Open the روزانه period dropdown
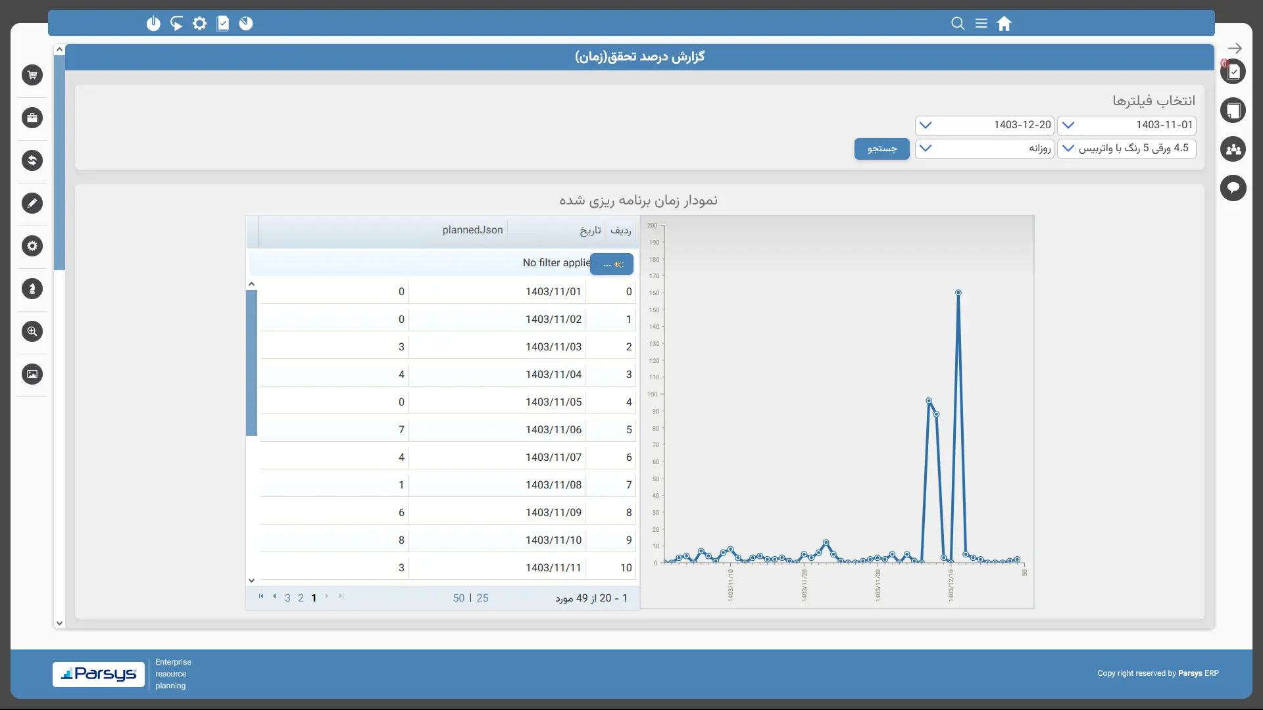The height and width of the screenshot is (710, 1263). point(926,149)
